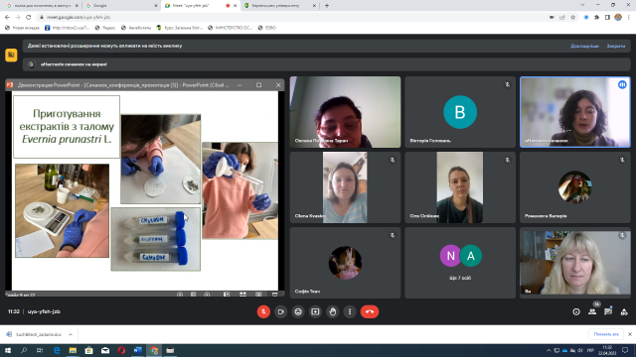Click the present screen button
Image resolution: width=636 pixels, height=357 pixels.
(x=315, y=311)
